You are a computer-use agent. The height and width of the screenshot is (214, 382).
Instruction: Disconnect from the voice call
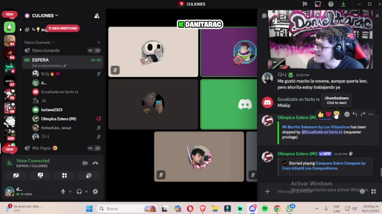(x=95, y=163)
